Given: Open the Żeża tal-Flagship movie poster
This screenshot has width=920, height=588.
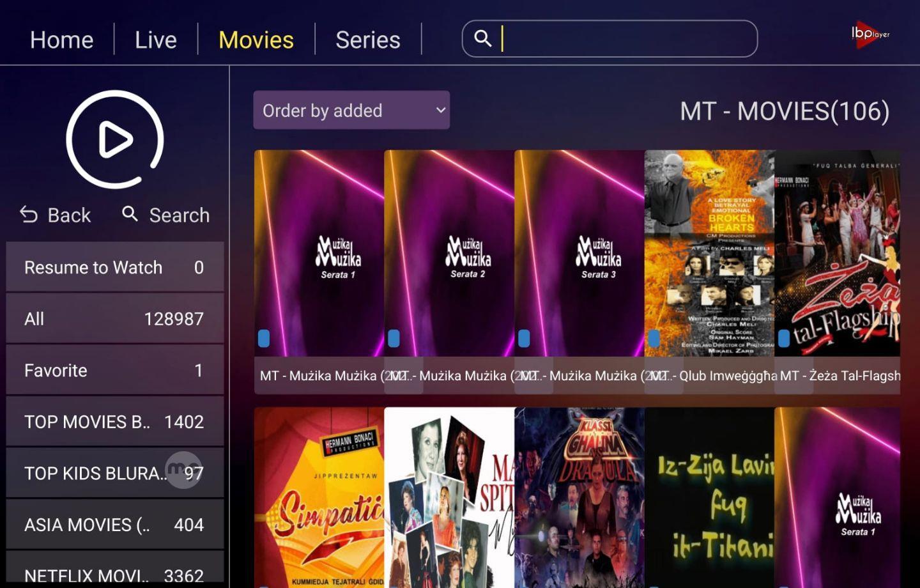Looking at the screenshot, I should [837, 253].
